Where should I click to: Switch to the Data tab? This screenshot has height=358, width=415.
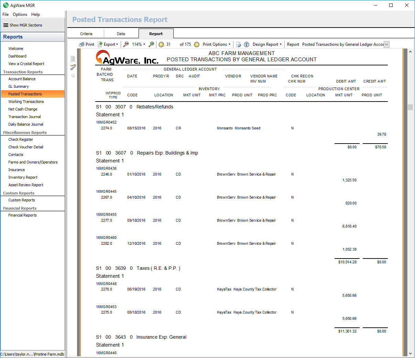121,34
